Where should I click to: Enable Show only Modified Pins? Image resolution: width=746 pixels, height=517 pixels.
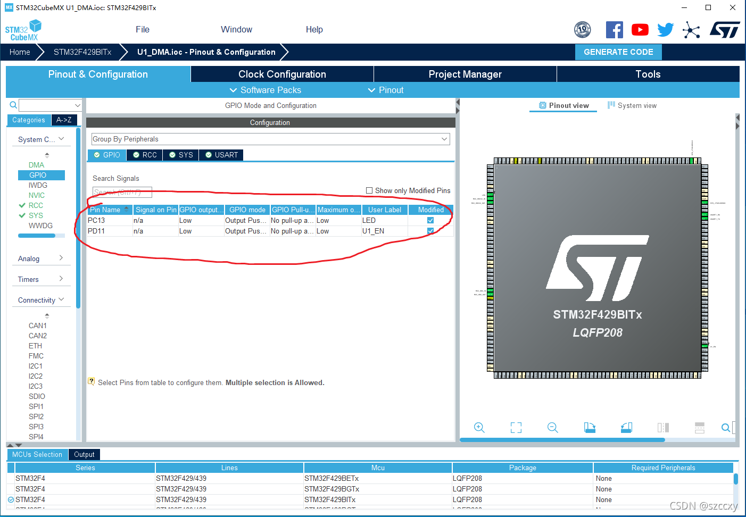point(369,190)
